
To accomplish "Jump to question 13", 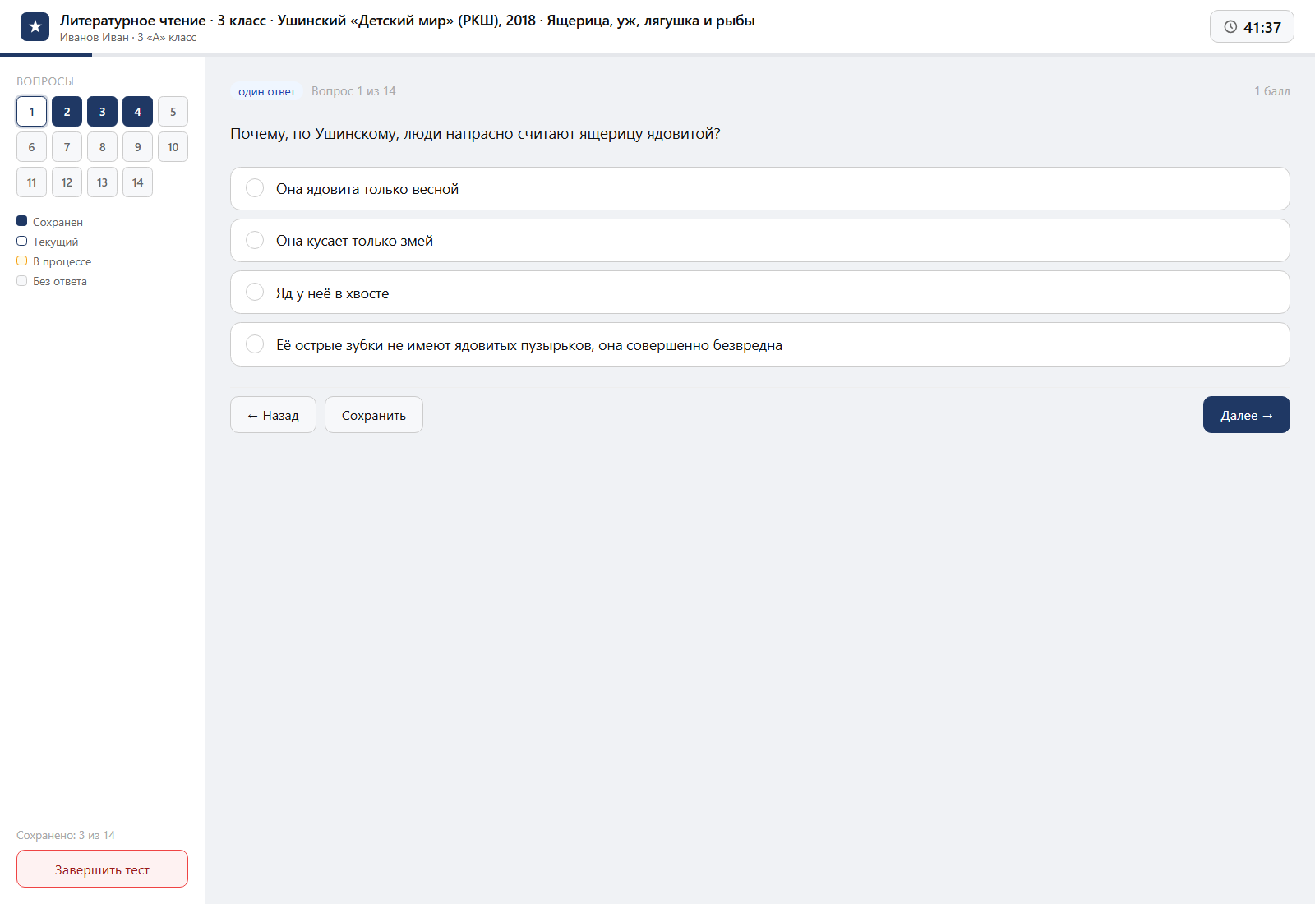I will point(102,182).
